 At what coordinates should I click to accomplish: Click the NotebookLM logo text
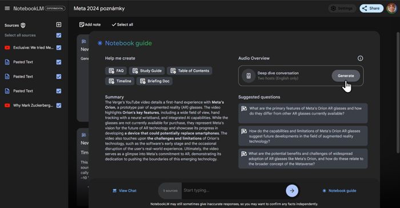click(29, 9)
